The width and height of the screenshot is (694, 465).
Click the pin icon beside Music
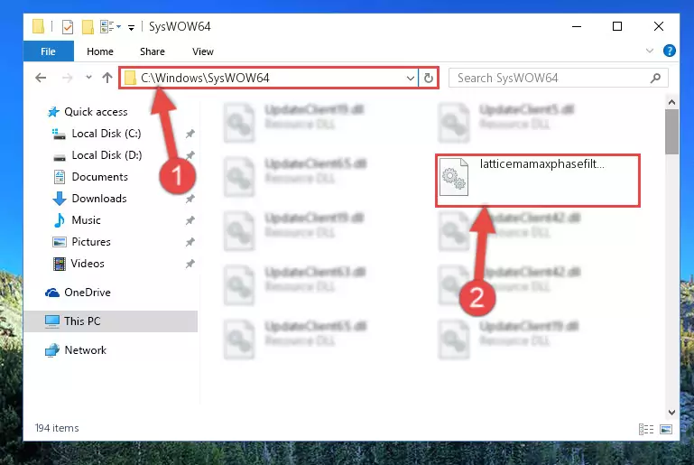pyautogui.click(x=190, y=220)
